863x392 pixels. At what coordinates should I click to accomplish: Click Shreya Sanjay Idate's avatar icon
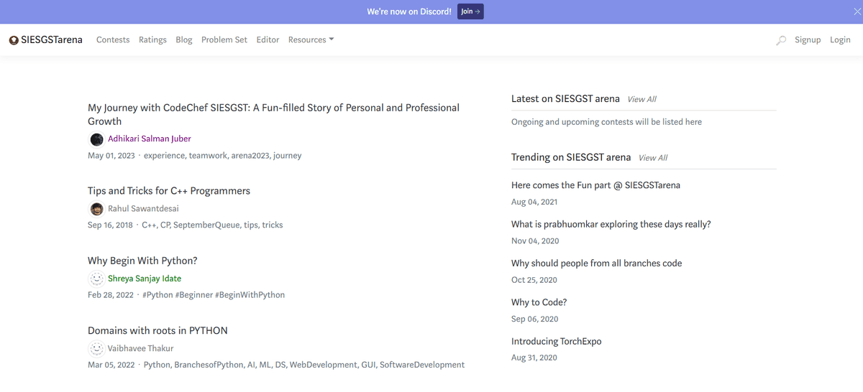click(96, 279)
